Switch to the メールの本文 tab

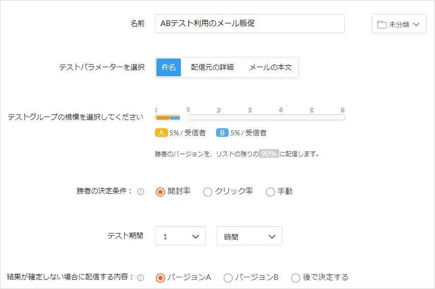[x=270, y=67]
